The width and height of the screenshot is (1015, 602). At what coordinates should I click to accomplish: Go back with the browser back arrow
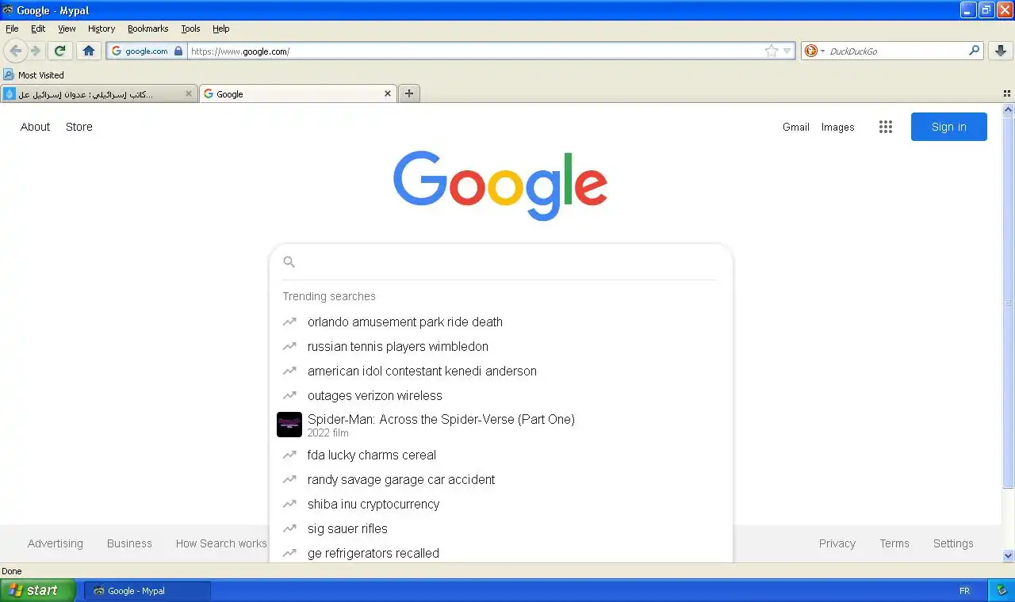point(15,51)
